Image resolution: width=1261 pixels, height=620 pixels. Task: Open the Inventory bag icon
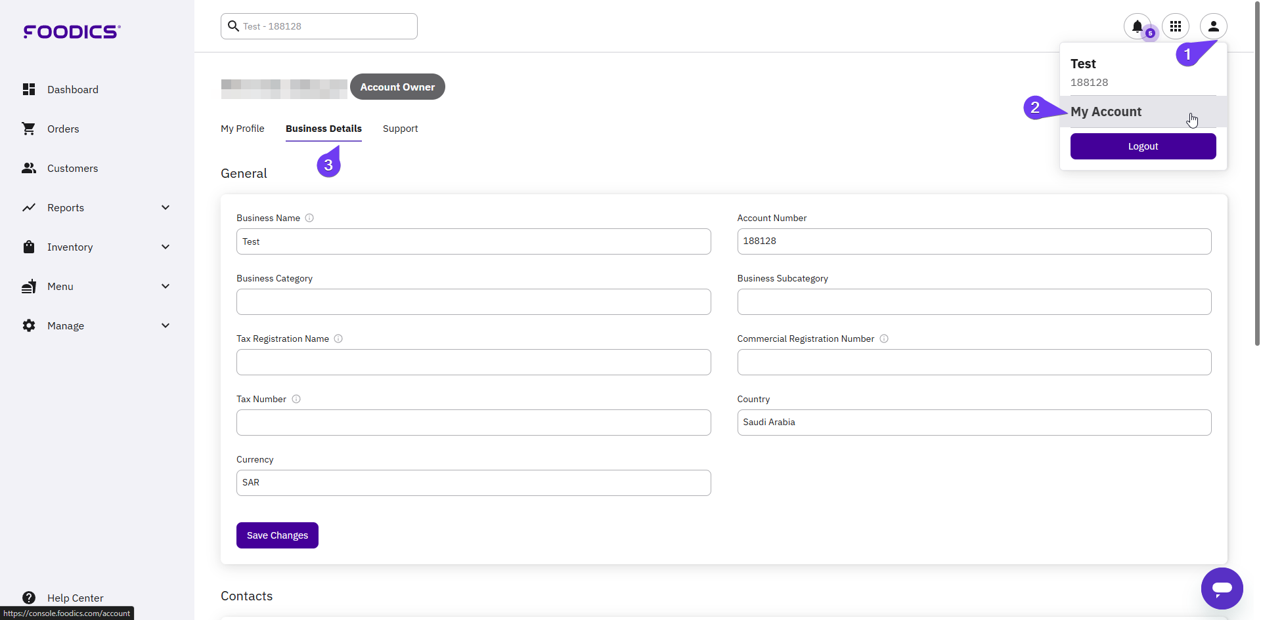coord(29,247)
